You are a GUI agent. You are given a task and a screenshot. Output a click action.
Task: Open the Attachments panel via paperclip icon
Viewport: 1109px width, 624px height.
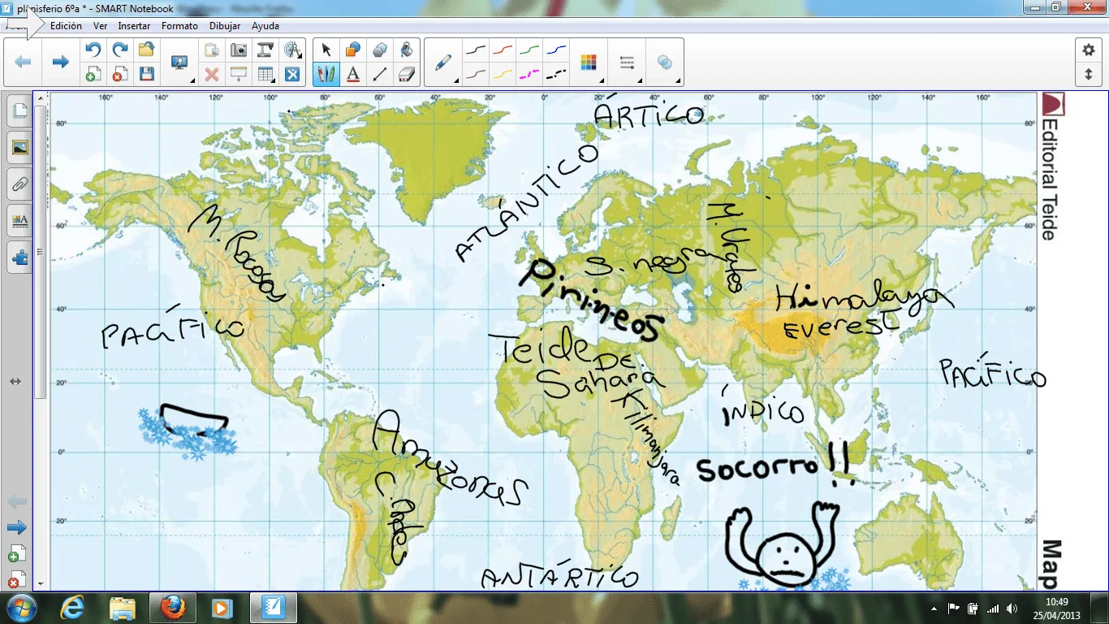point(19,184)
